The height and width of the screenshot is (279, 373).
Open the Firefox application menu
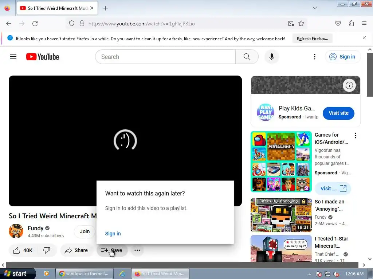coord(364,23)
